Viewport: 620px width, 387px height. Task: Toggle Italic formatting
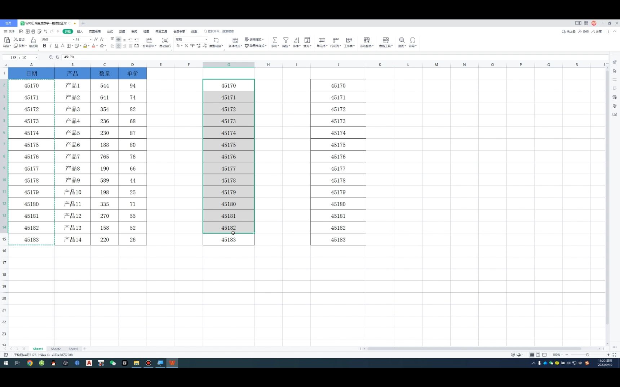50,46
